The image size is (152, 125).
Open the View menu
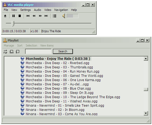(x=14, y=10)
